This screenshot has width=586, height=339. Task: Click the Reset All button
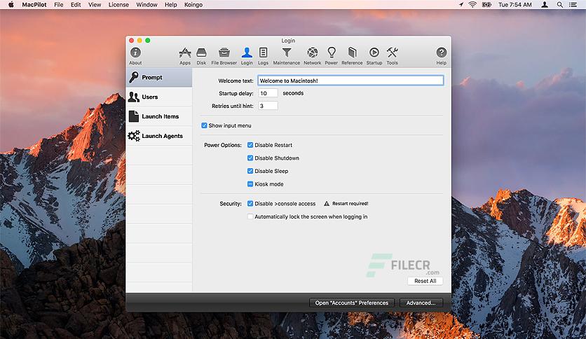[x=425, y=281]
